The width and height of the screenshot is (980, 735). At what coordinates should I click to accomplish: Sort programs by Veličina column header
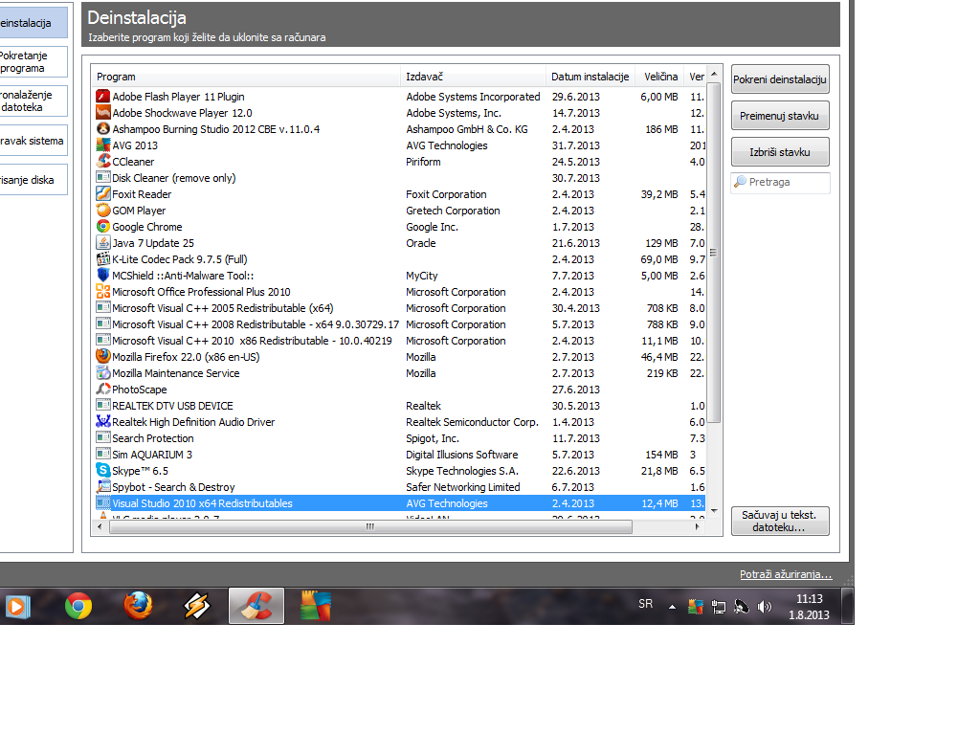tap(660, 77)
